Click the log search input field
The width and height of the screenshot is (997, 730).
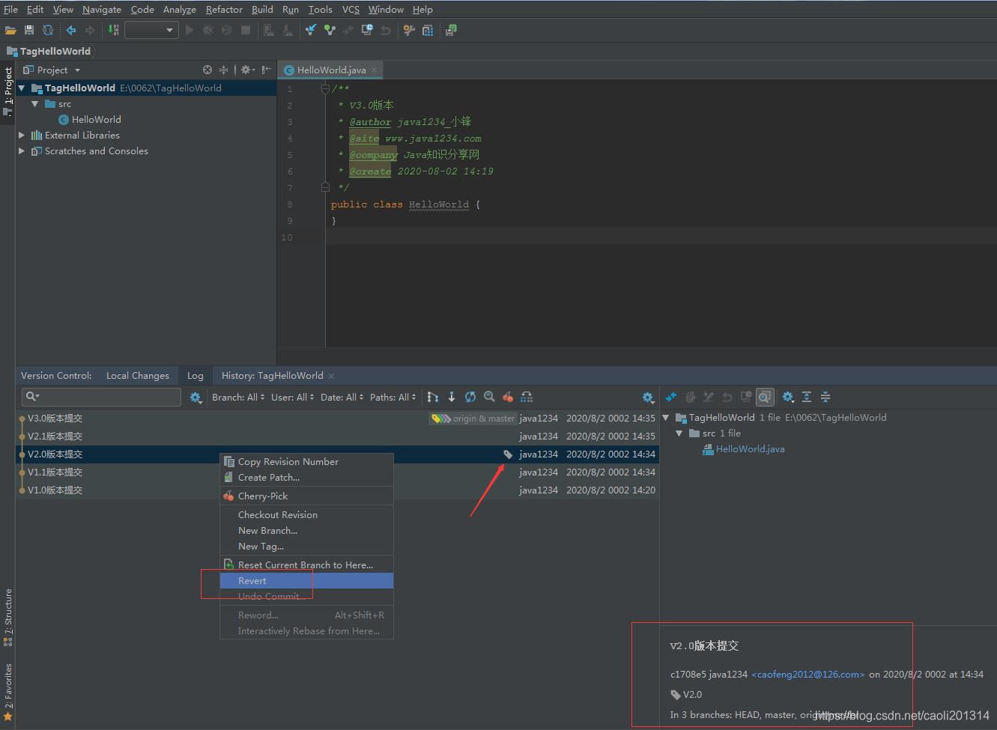tap(102, 397)
